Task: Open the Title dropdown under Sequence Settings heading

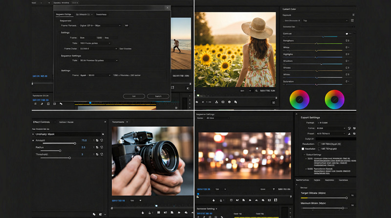Action: point(99,60)
